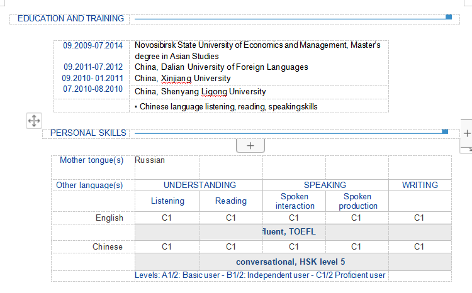Image resolution: width=472 pixels, height=293 pixels.
Task: Click the EDUCATION AND TRAINING heading
Action: pyautogui.click(x=70, y=18)
